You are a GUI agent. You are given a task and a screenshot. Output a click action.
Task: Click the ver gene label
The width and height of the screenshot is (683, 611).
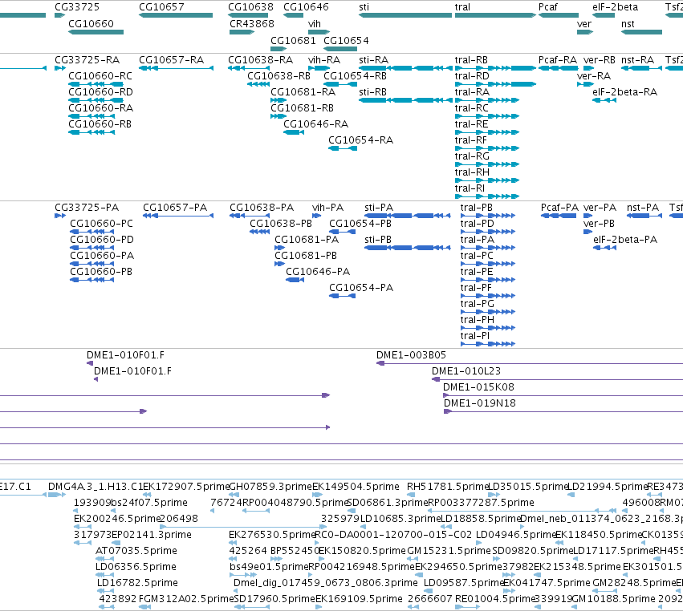[584, 23]
